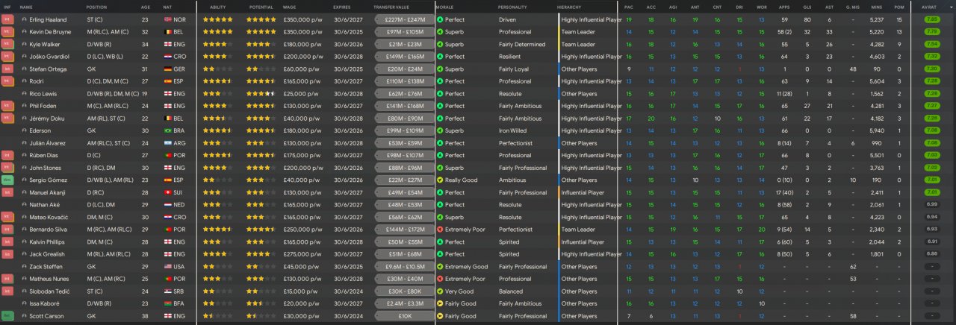The width and height of the screenshot is (956, 325).
Task: Click Mateo Kovačić's position DM, M (C)
Action: (99, 217)
